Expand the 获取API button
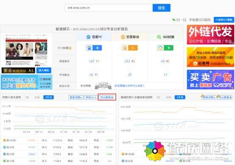The image size is (235, 165). click(91, 97)
